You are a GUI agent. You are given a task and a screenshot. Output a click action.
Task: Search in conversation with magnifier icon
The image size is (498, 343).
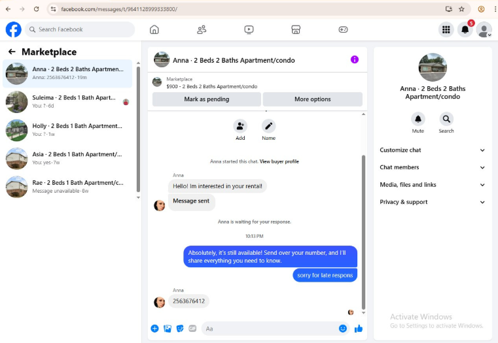pos(446,119)
